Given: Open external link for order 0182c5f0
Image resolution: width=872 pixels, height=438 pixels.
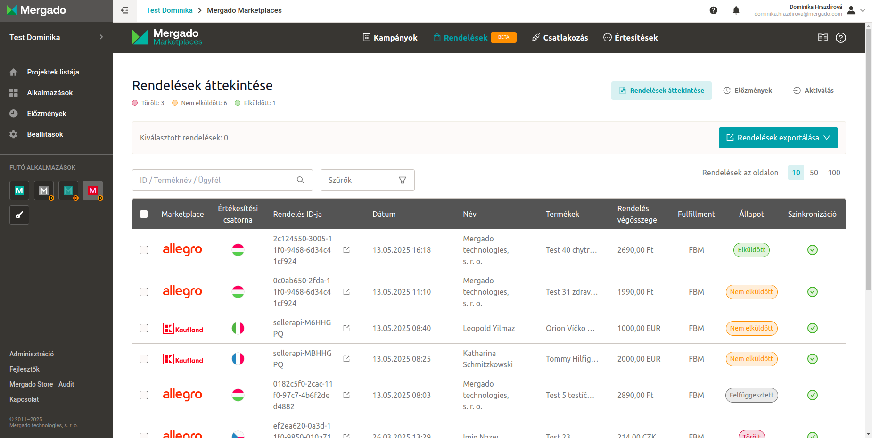Looking at the screenshot, I should [x=346, y=395].
